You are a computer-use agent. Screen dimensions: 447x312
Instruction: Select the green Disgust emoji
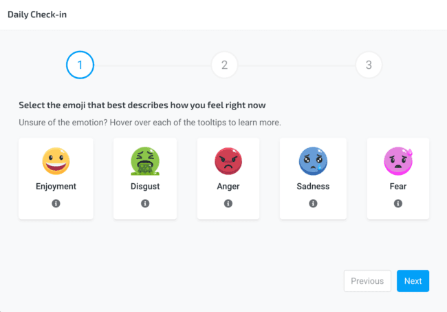[145, 161]
